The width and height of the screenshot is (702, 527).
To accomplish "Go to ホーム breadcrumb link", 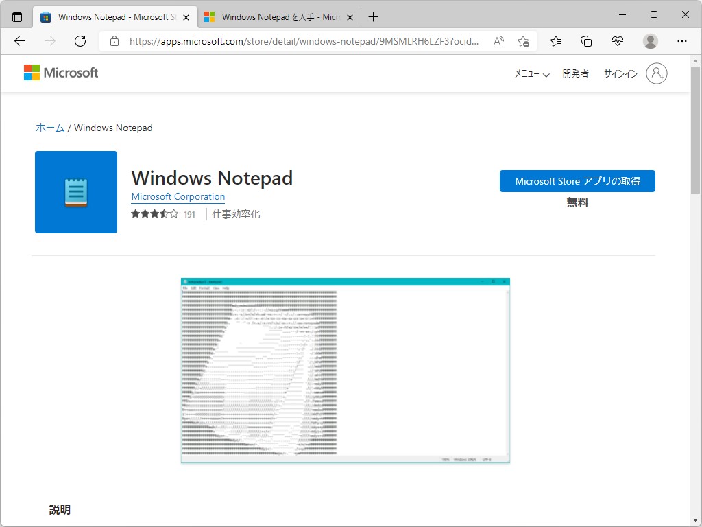I will tap(50, 128).
